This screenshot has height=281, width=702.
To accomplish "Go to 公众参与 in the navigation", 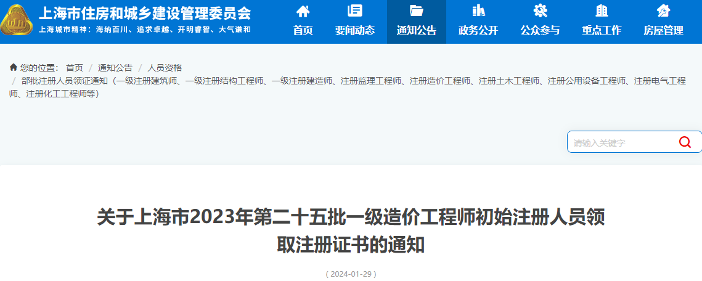I will 540,30.
